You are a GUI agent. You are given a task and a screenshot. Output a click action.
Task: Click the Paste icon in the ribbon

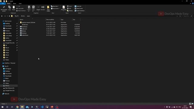[x=14, y=7]
